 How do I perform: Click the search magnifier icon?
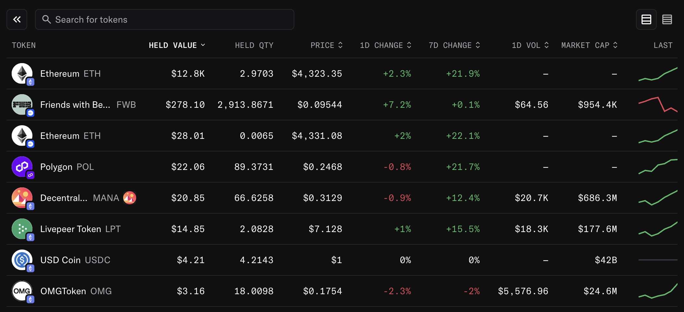46,19
